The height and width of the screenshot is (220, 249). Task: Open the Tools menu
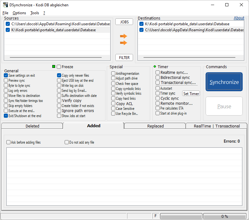coord(35,13)
